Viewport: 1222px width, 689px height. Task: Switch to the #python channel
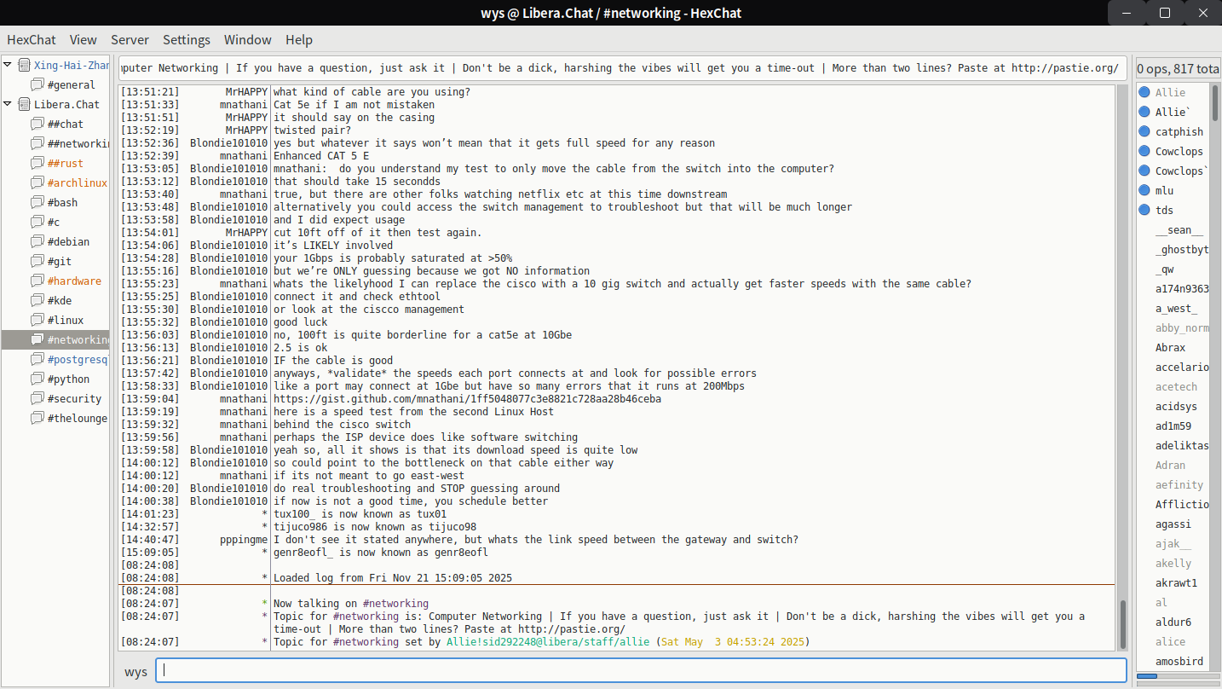(x=69, y=379)
